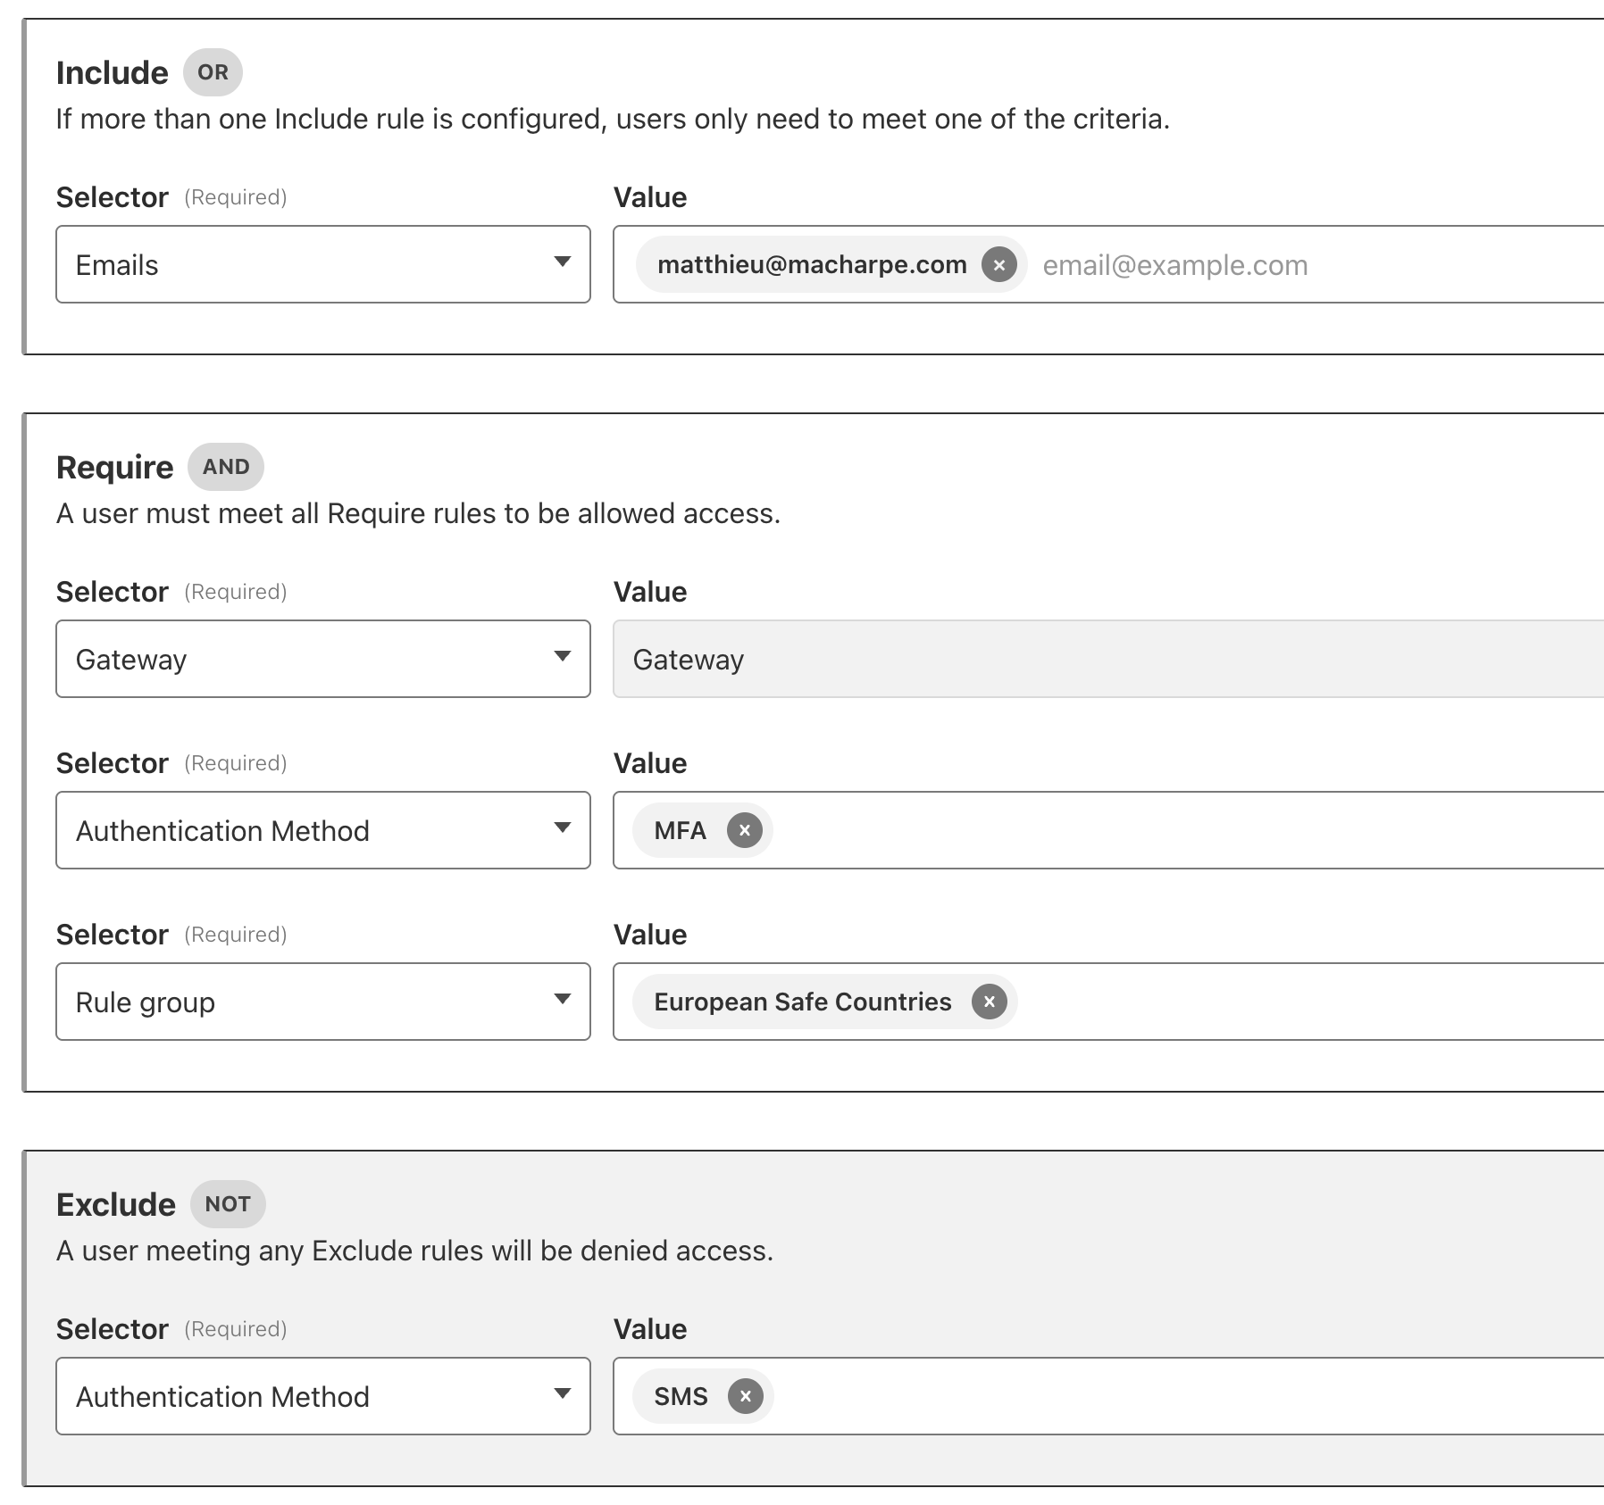This screenshot has height=1505, width=1604.
Task: Click the AND badge next to Require
Action: coord(226,467)
